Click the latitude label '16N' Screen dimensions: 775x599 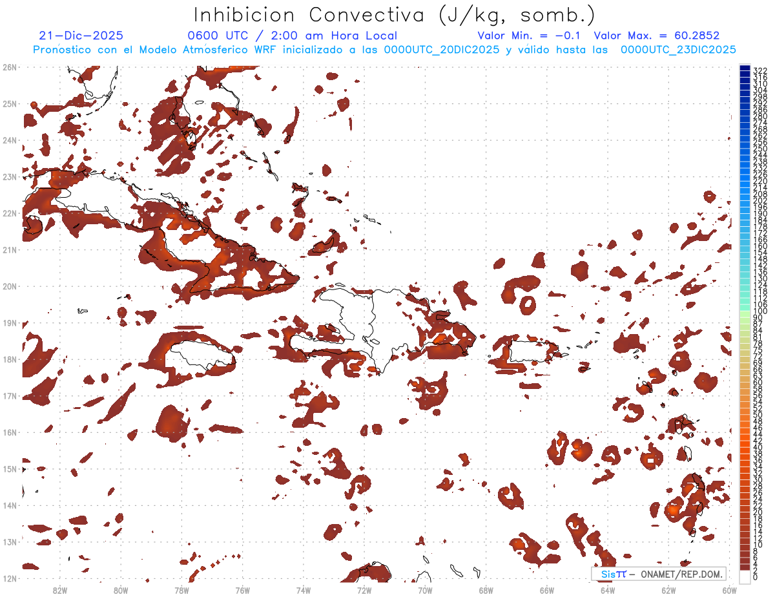10,432
